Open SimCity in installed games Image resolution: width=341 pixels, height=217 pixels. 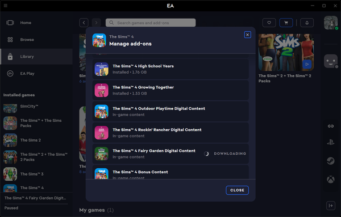[36, 108]
